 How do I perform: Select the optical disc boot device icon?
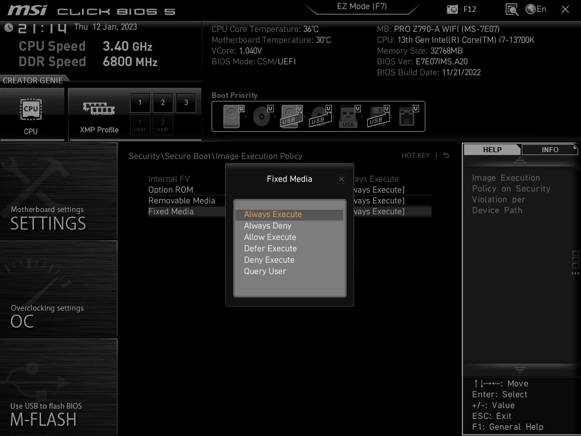click(263, 116)
